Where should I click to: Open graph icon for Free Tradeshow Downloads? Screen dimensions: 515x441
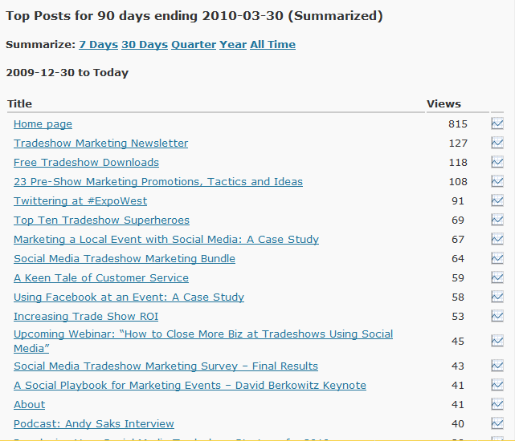point(497,162)
